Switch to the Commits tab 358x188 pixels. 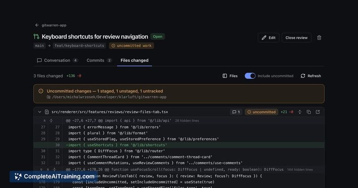tap(99, 60)
